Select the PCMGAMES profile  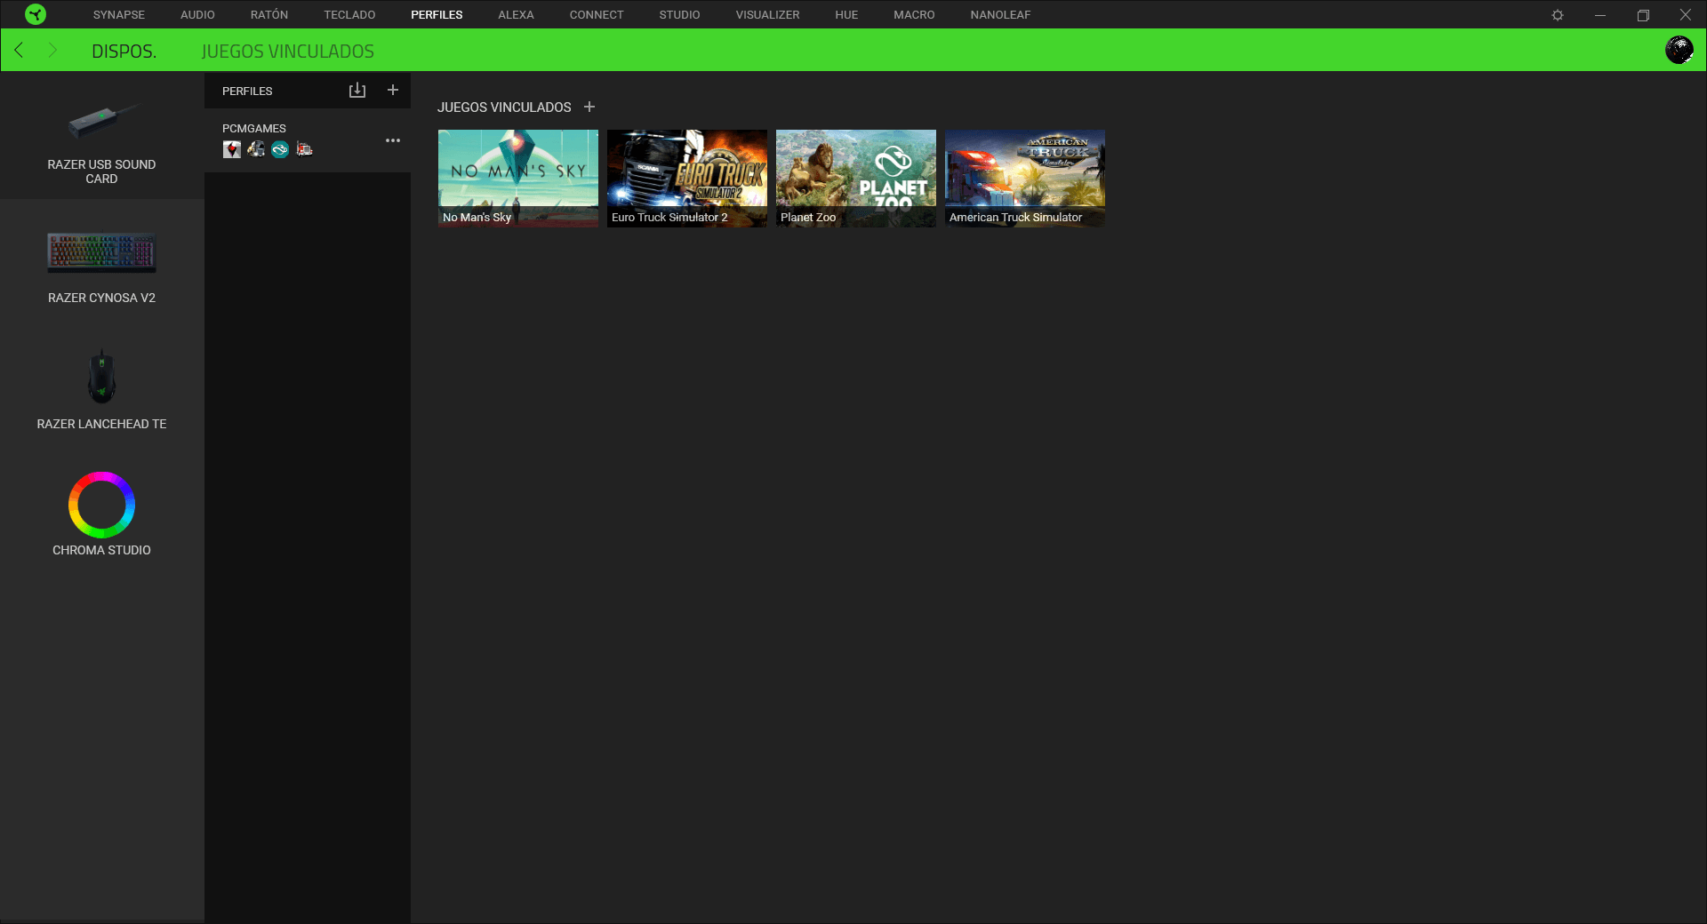308,140
